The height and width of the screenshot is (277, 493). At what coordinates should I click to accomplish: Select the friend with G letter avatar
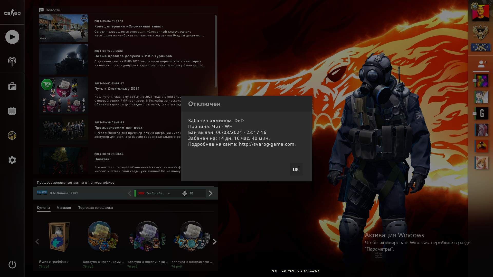[481, 113]
